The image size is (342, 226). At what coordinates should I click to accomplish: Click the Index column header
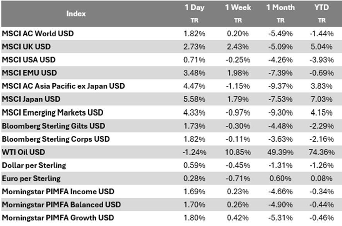click(76, 13)
